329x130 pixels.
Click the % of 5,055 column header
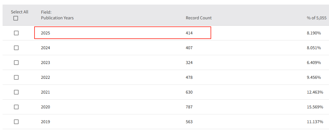tap(316, 18)
